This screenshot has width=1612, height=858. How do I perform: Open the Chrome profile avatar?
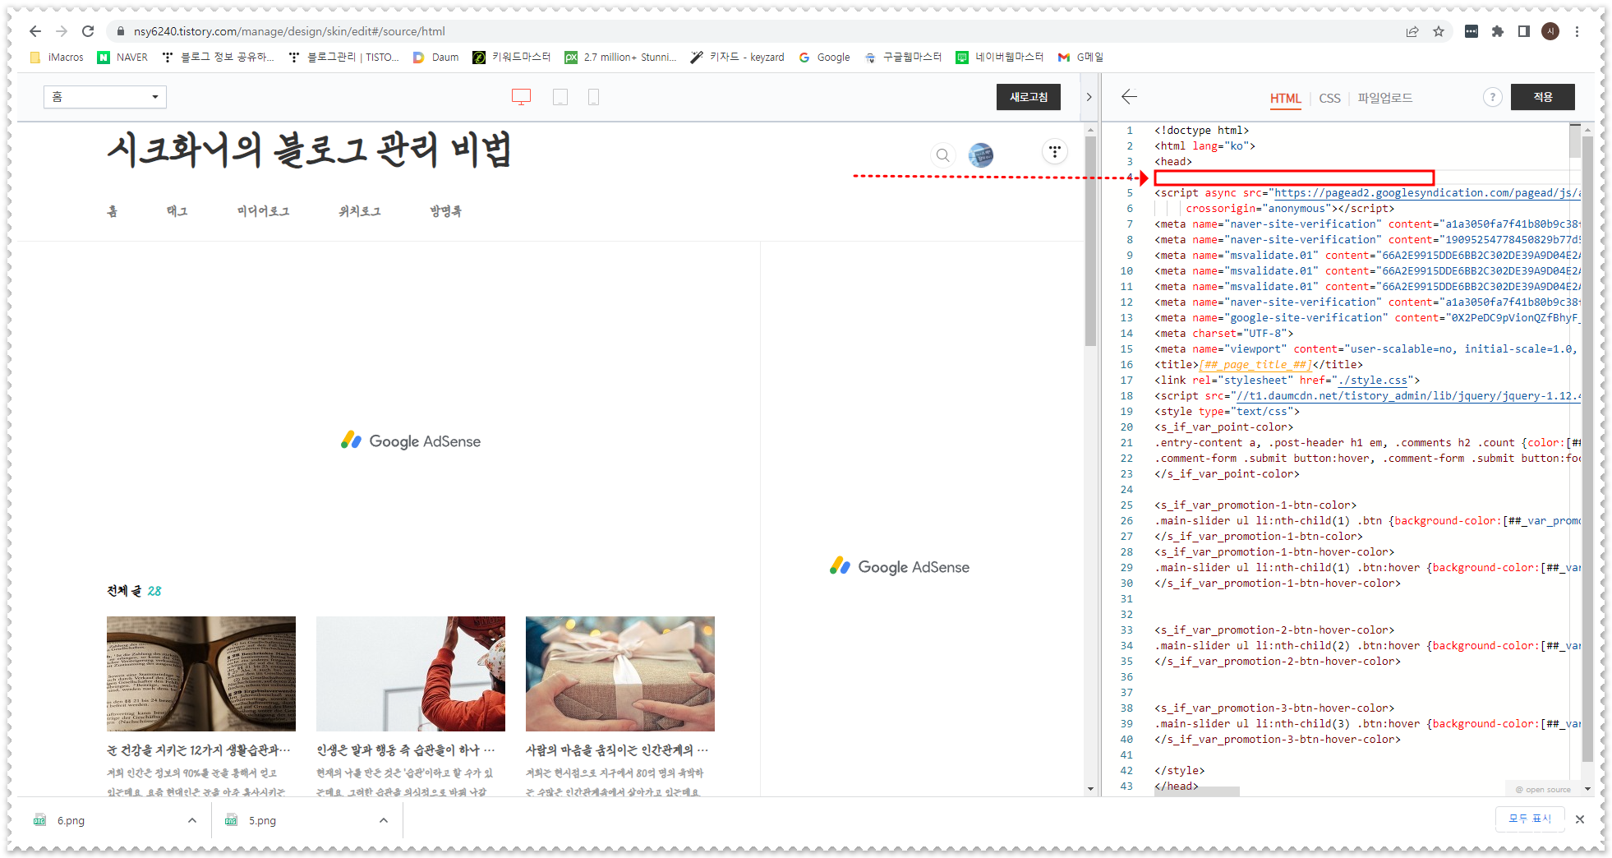click(1550, 31)
